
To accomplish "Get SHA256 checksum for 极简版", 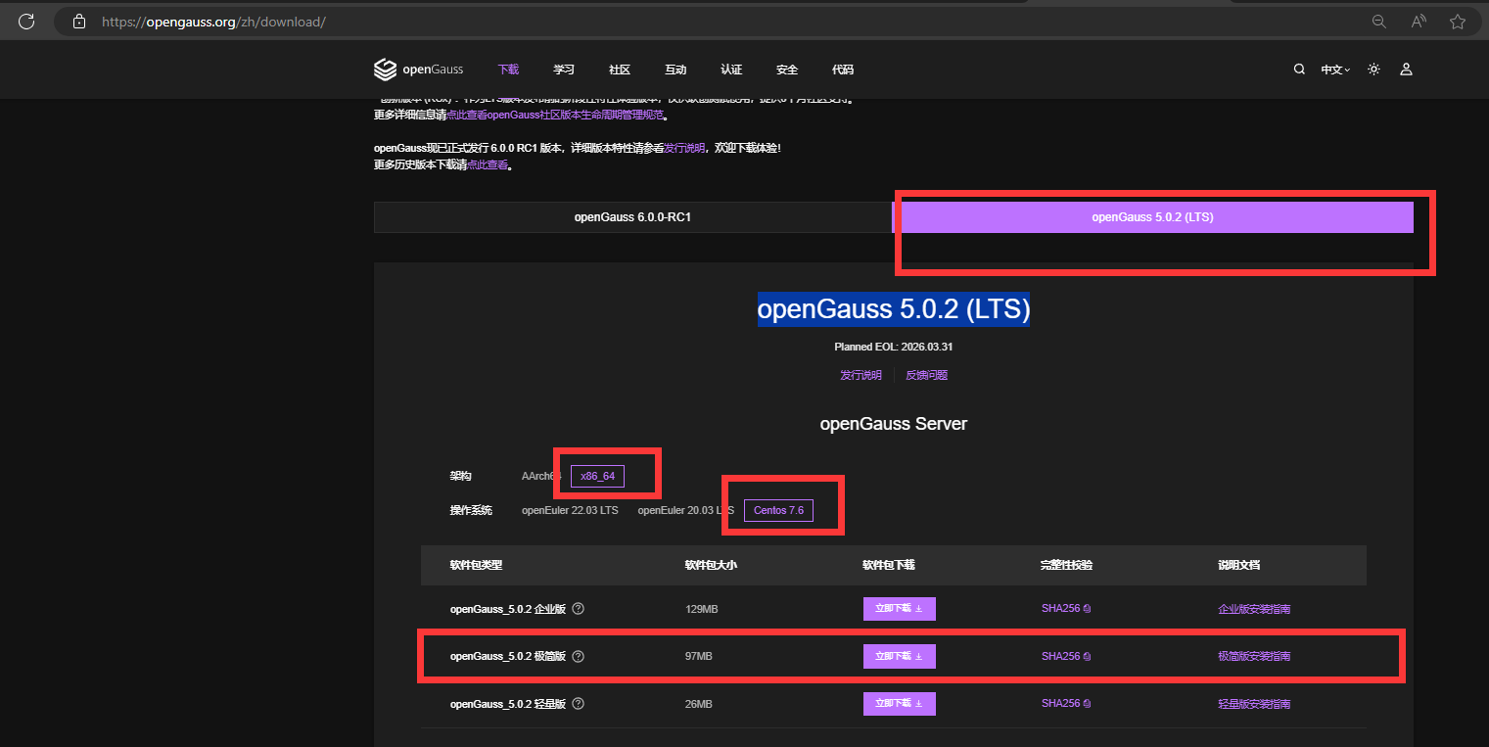I will click(x=1066, y=656).
